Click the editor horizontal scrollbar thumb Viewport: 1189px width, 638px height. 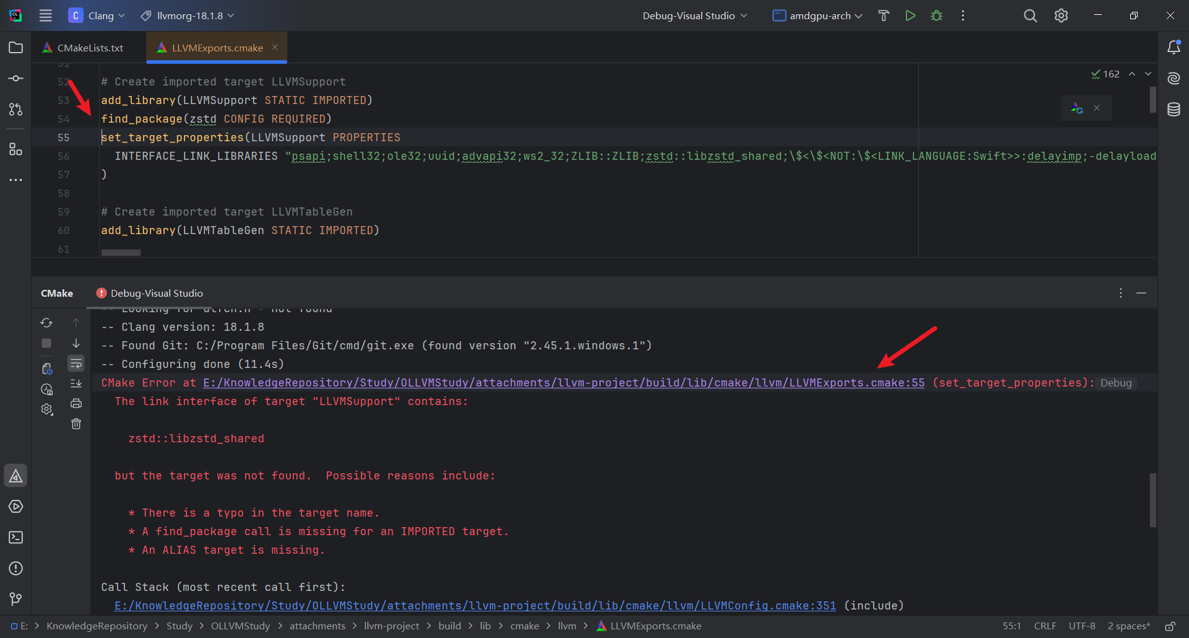pos(121,253)
